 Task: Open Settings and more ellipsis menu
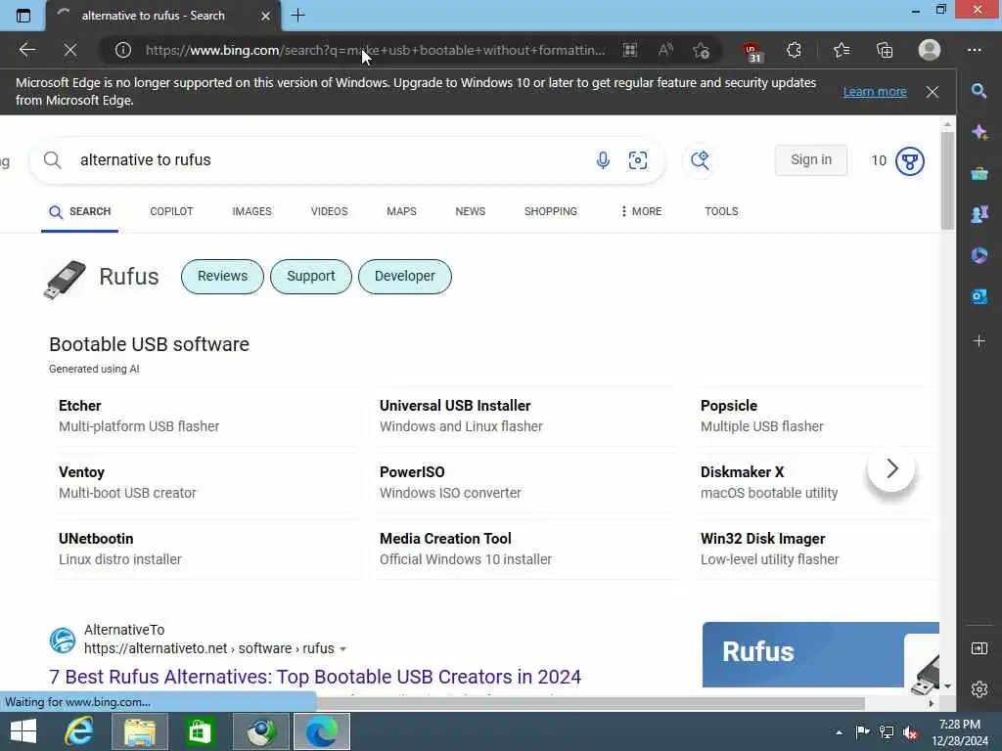pos(974,50)
